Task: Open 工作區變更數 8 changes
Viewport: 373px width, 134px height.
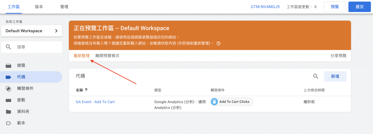Action: point(302,7)
